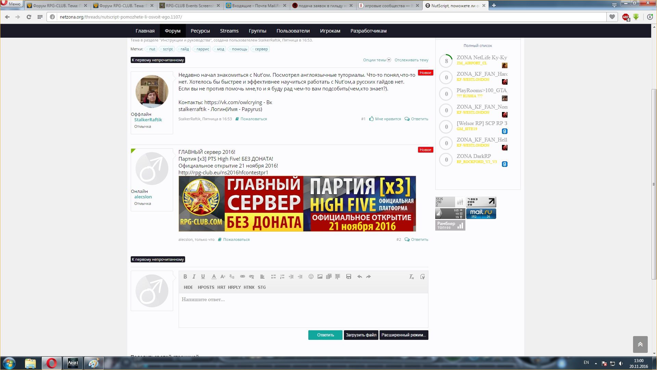Click the remove formatting icon
The width and height of the screenshot is (657, 370).
pos(412,276)
